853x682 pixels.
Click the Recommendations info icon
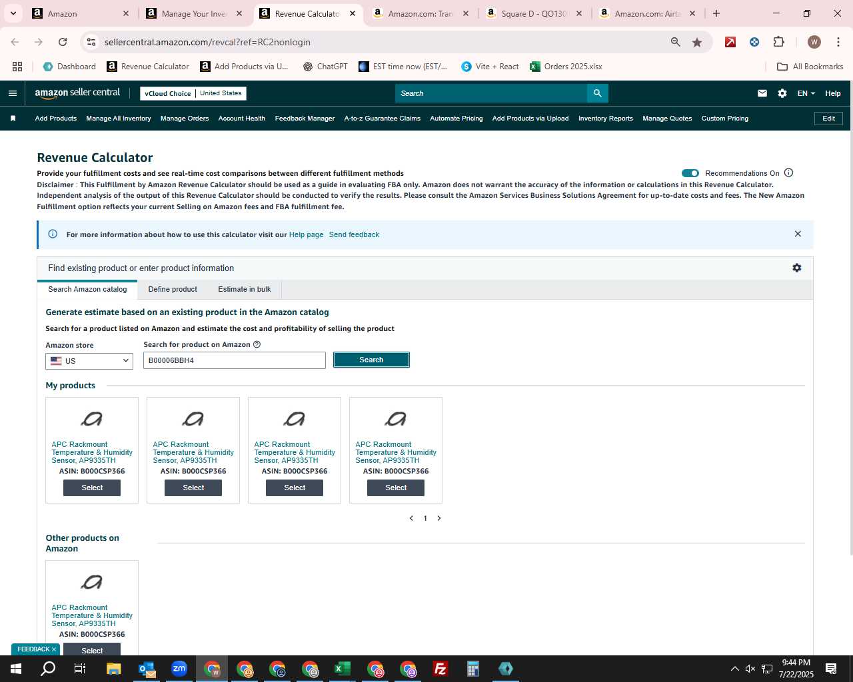click(788, 172)
